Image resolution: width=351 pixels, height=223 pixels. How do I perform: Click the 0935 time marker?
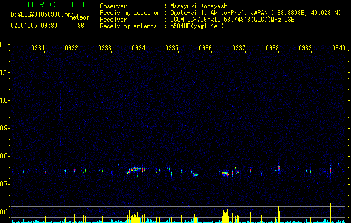pos(172,48)
